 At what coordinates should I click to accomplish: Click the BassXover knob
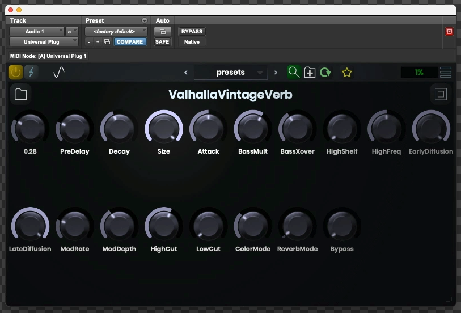(x=297, y=129)
